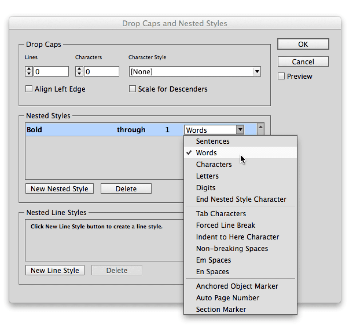Enable Scale for Descenders
This screenshot has height=330, width=364.
click(132, 89)
